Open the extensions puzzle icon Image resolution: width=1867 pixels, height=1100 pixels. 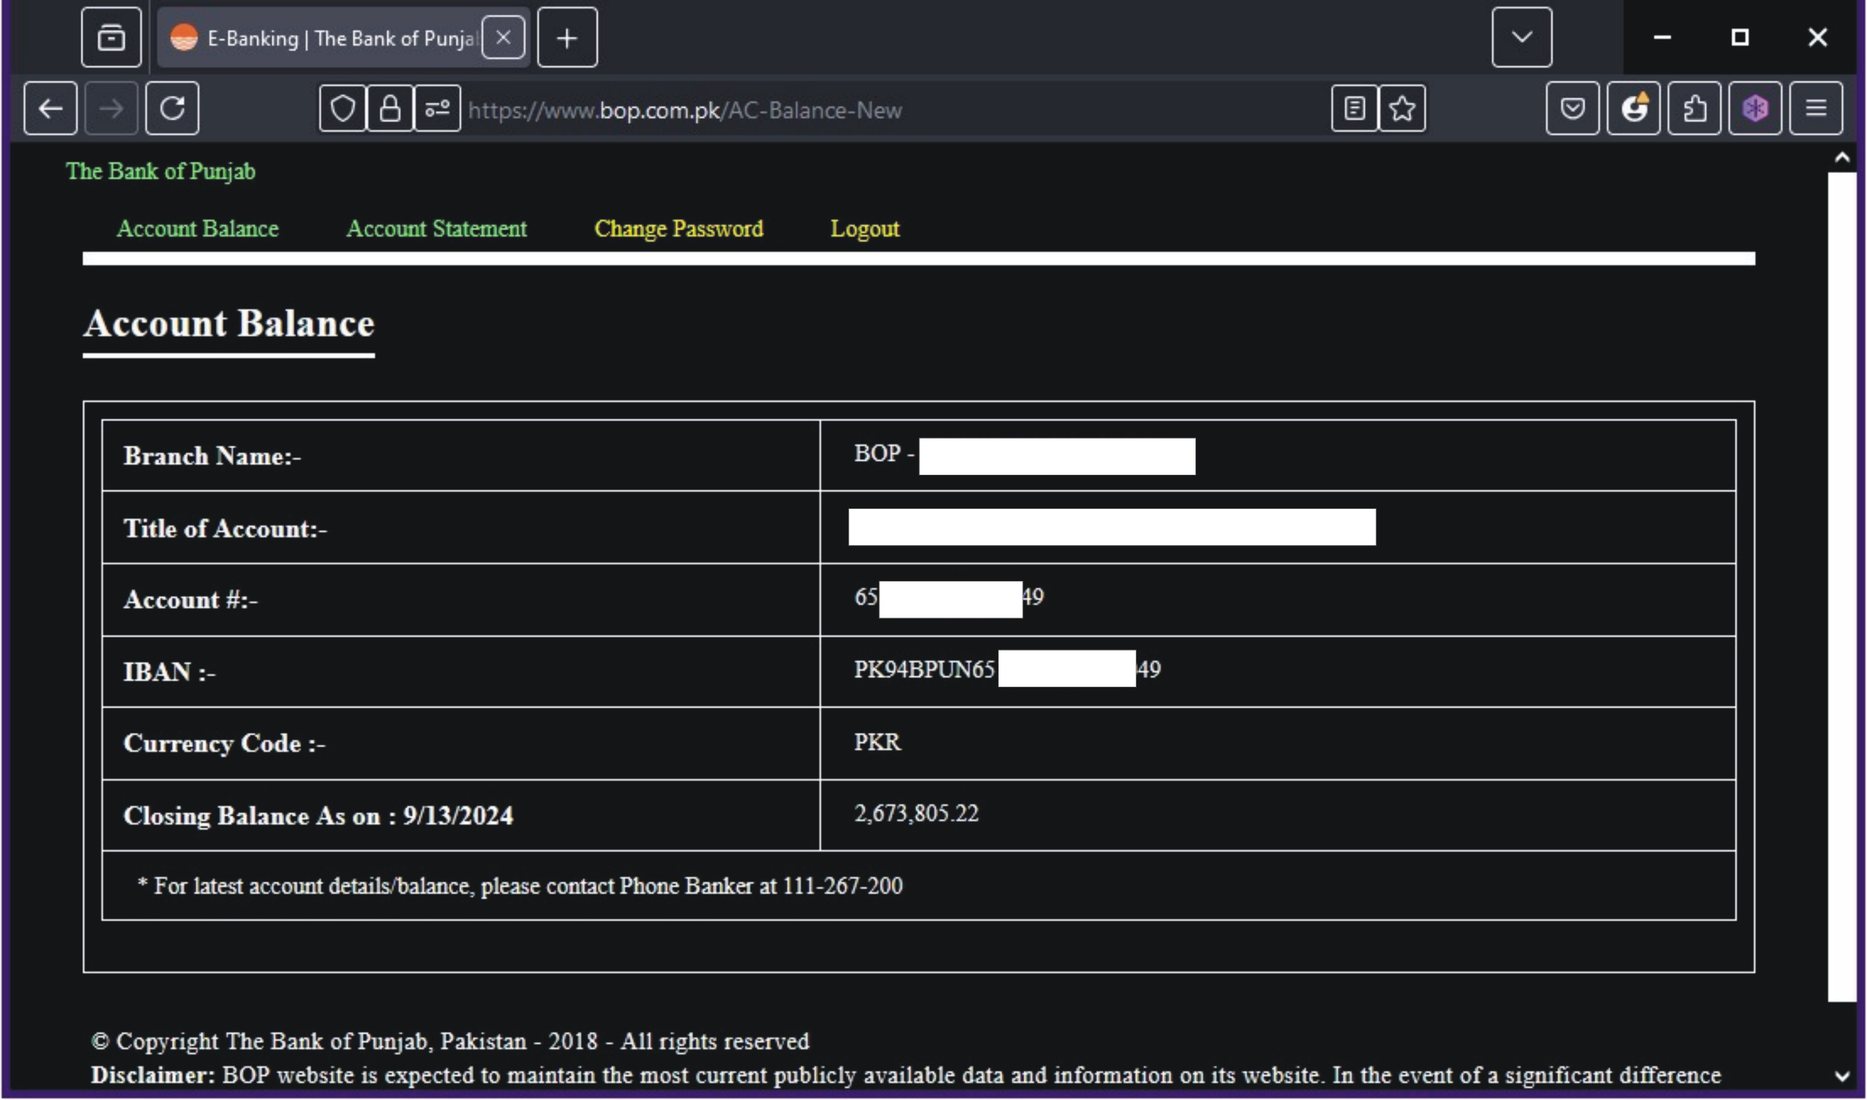[1693, 109]
